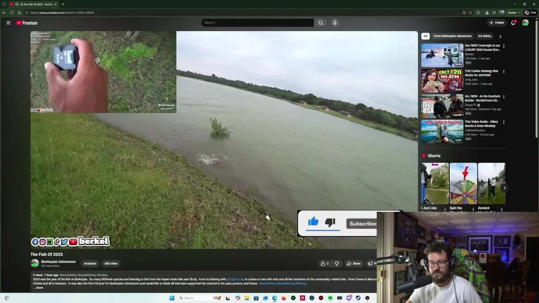
Task: Open the YouTube account avatar menu
Action: (x=525, y=23)
